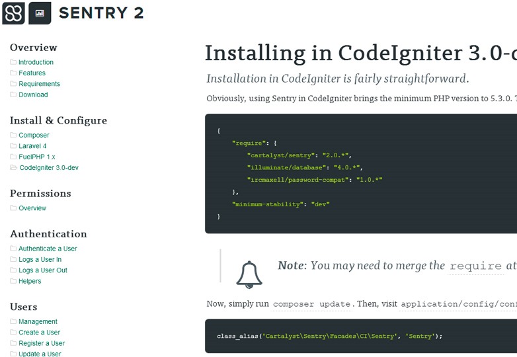
Task: Click the bell icon beside the Note
Action: [249, 272]
